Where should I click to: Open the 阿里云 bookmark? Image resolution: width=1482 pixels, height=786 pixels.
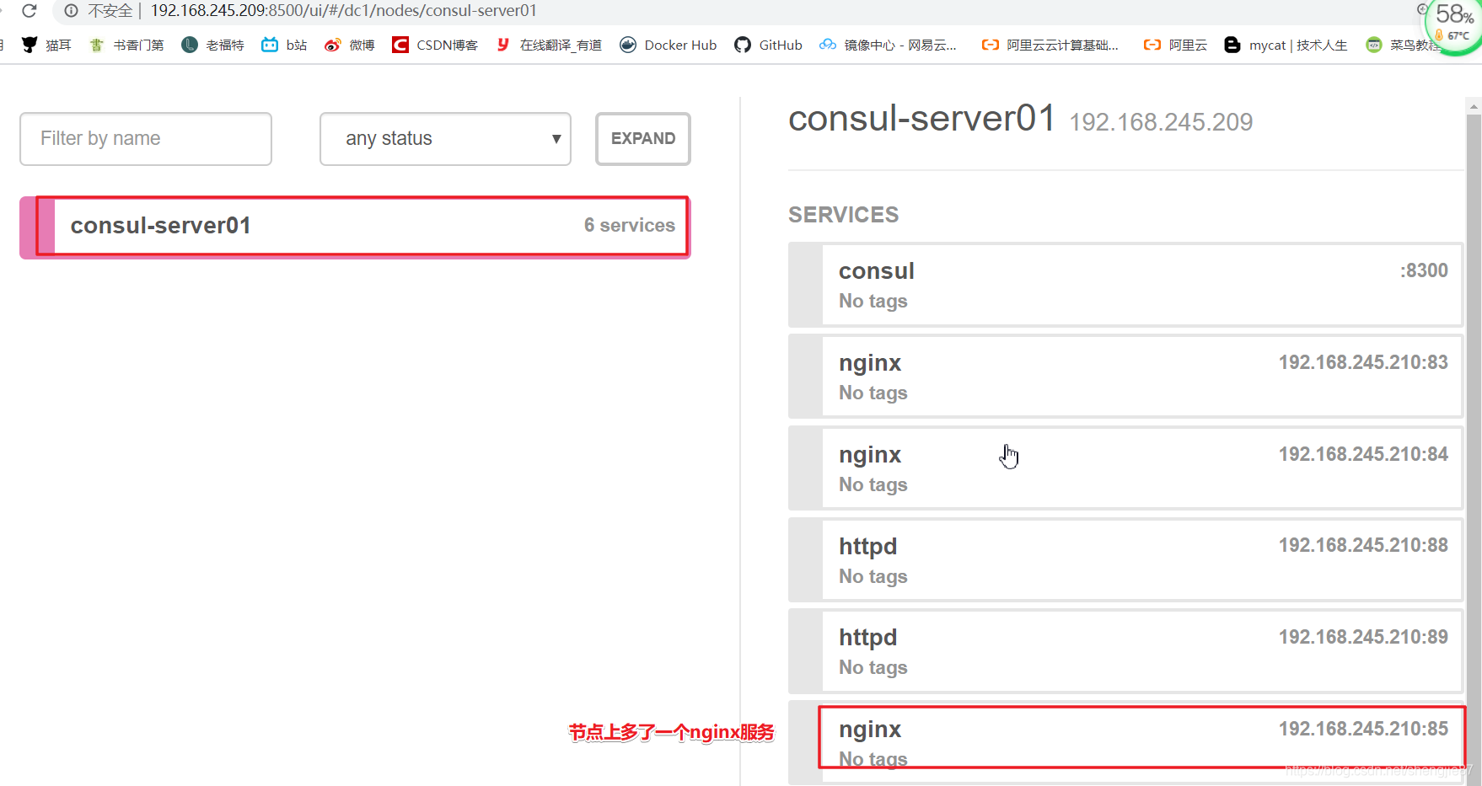[x=1175, y=45]
